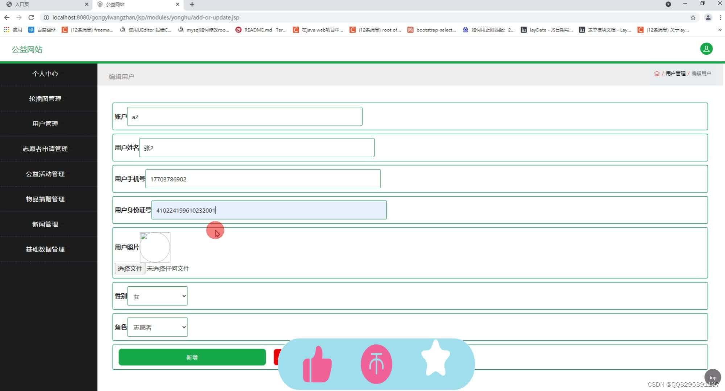
Task: Open the 表单模块文档 bookmark
Action: (605, 30)
